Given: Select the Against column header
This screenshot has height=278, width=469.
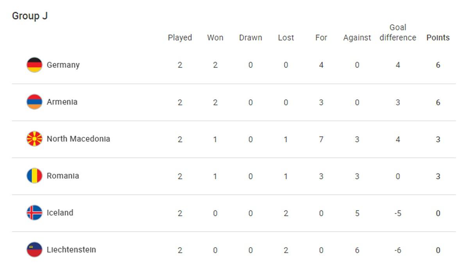Looking at the screenshot, I should [x=357, y=38].
